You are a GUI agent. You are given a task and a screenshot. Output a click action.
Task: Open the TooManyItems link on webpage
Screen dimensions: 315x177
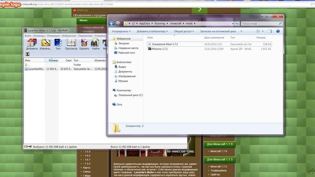[x=219, y=171]
